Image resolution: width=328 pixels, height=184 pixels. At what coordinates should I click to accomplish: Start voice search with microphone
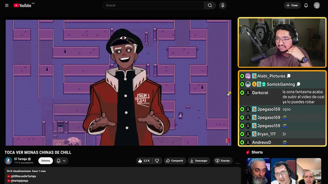click(x=223, y=5)
